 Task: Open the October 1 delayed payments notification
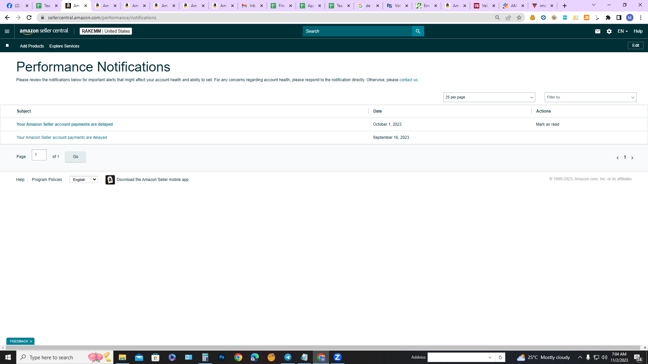pyautogui.click(x=64, y=124)
